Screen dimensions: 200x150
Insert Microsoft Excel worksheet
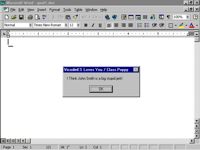click(x=138, y=17)
